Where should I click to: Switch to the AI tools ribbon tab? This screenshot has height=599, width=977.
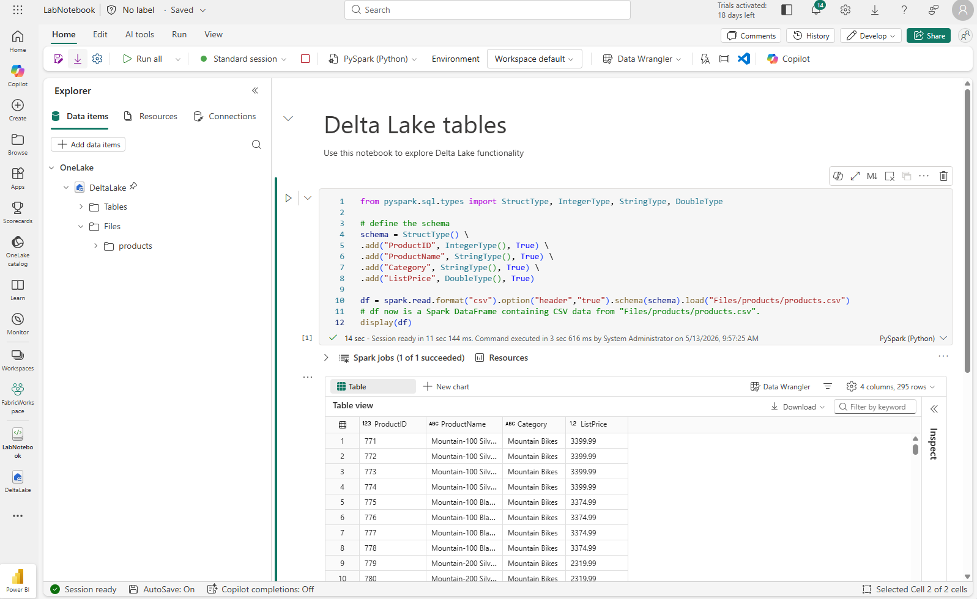pyautogui.click(x=139, y=35)
